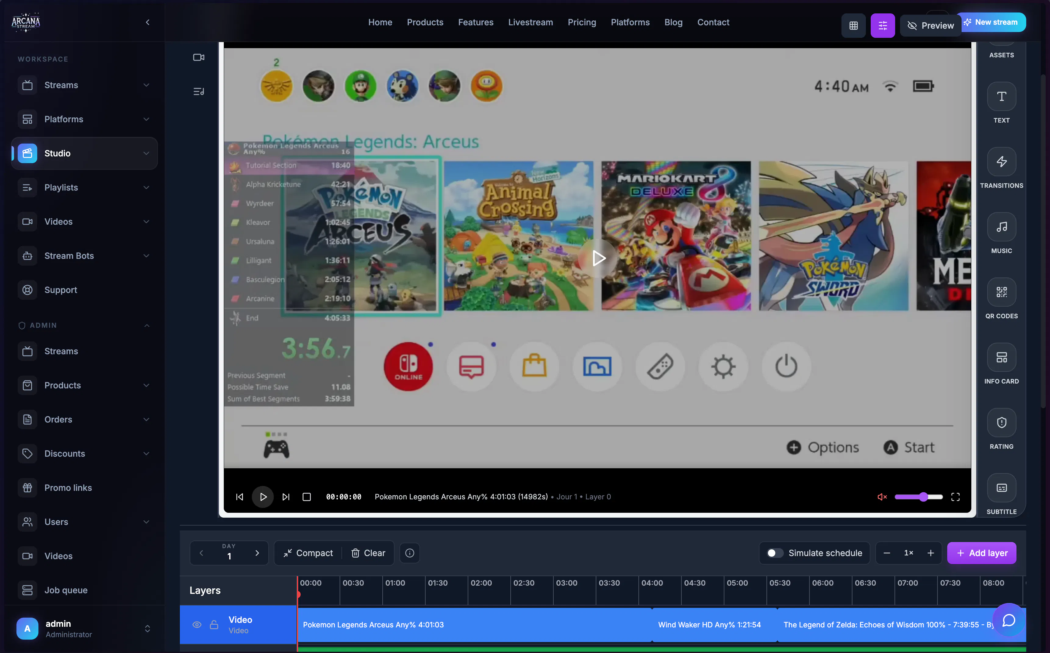
Task: Expand the admin Orders menu
Action: tap(146, 419)
